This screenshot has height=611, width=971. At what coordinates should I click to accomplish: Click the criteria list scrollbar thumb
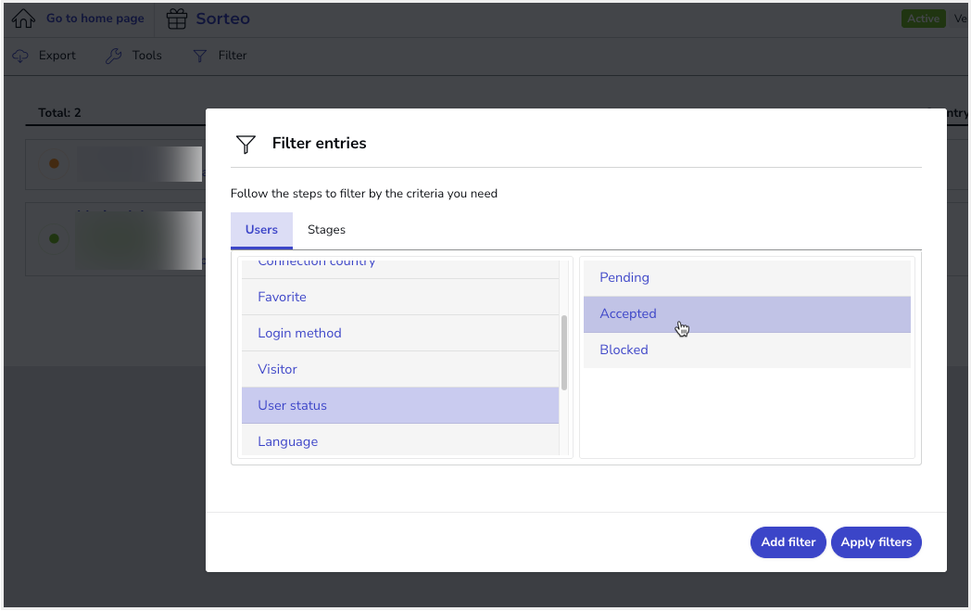[x=564, y=353]
